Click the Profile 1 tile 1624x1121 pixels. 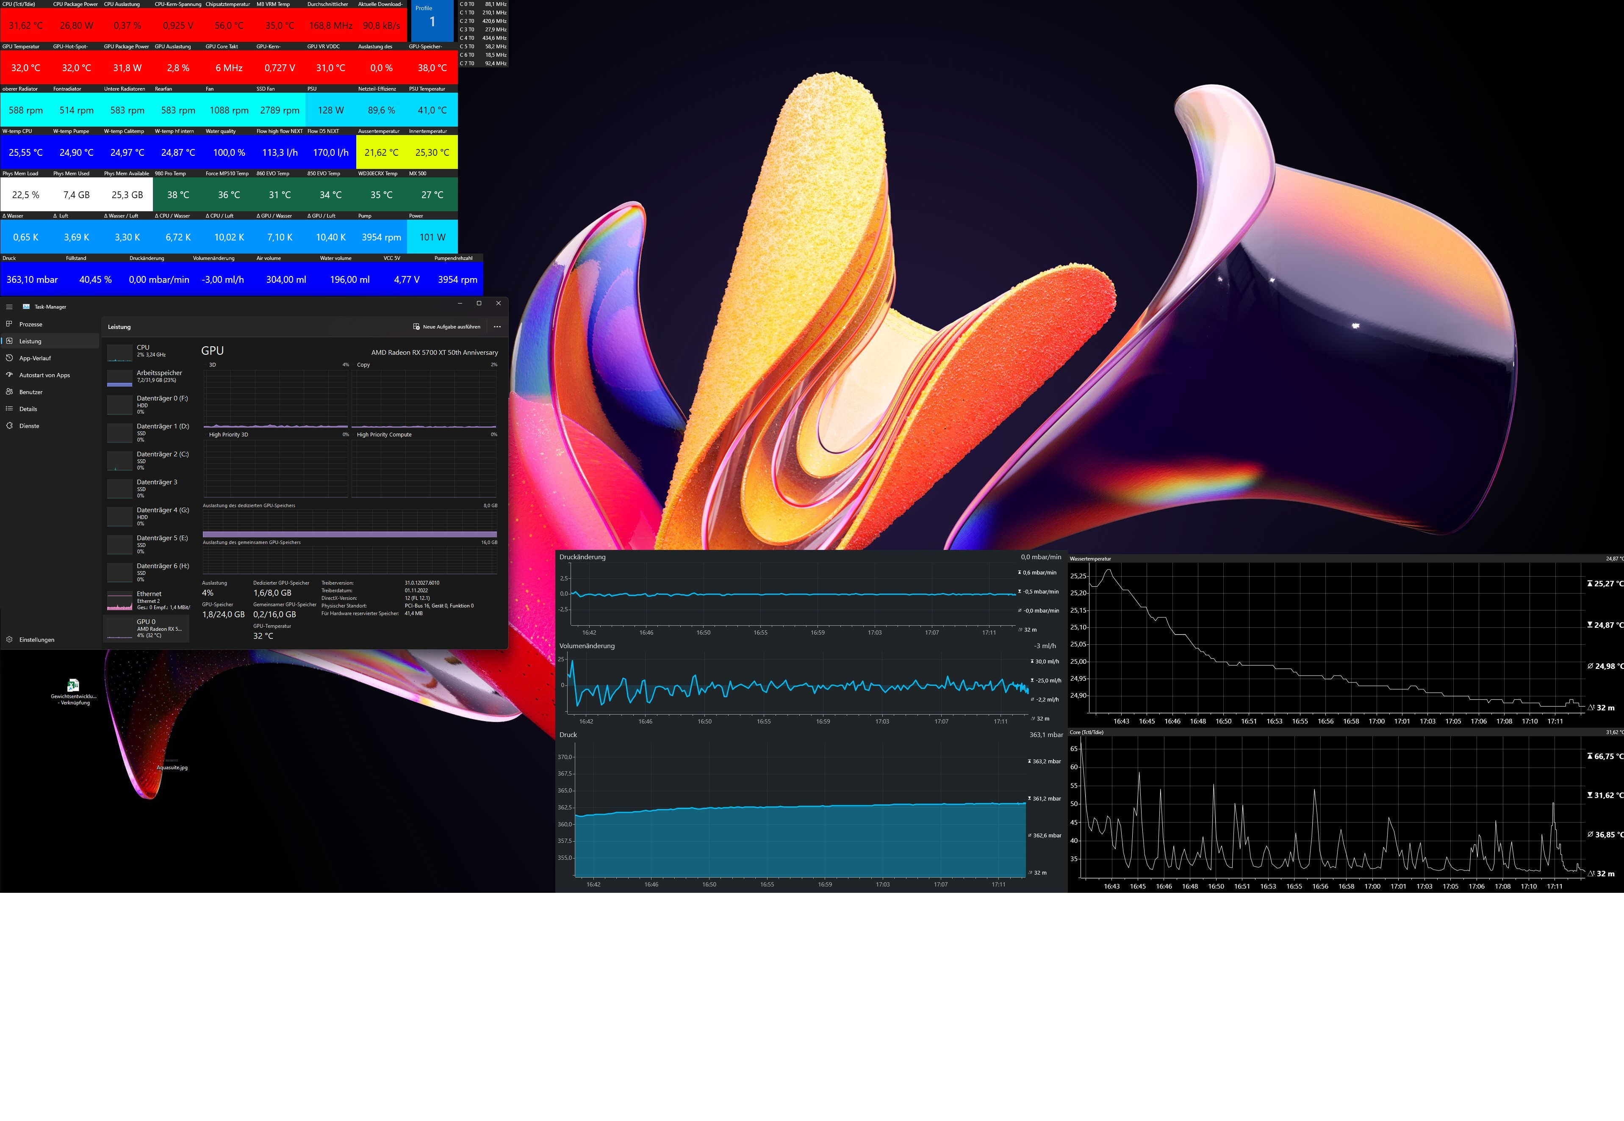(432, 20)
